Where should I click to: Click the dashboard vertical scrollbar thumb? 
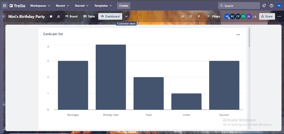click(x=249, y=38)
